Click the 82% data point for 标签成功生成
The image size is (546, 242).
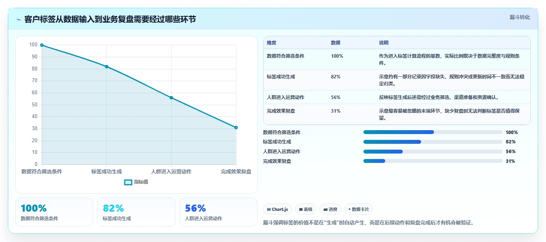coord(107,67)
